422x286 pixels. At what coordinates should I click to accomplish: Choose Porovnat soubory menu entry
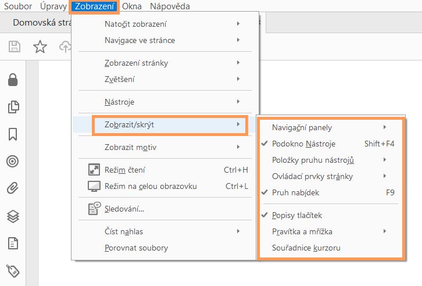(x=136, y=248)
